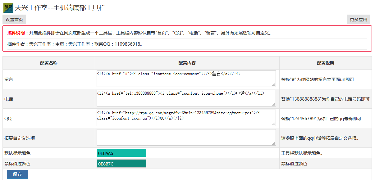The height and width of the screenshot is (181, 375).
Task: Grab the QQ textarea resize handle
Action: 274,124
